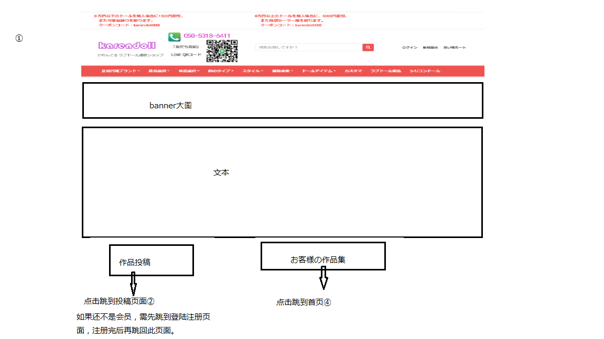Click the banner大图 placeholder box
Viewport: 604px width, 339px height.
point(283,100)
